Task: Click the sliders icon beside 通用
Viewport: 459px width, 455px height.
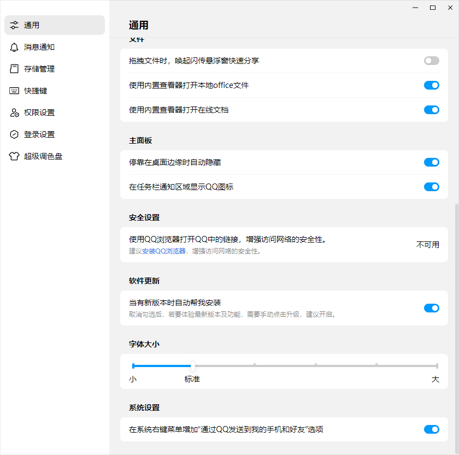Action: click(14, 25)
